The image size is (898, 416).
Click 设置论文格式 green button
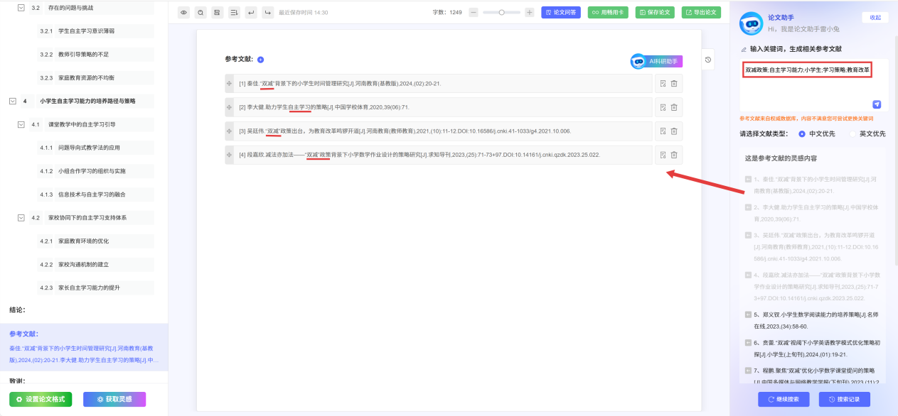tap(41, 399)
